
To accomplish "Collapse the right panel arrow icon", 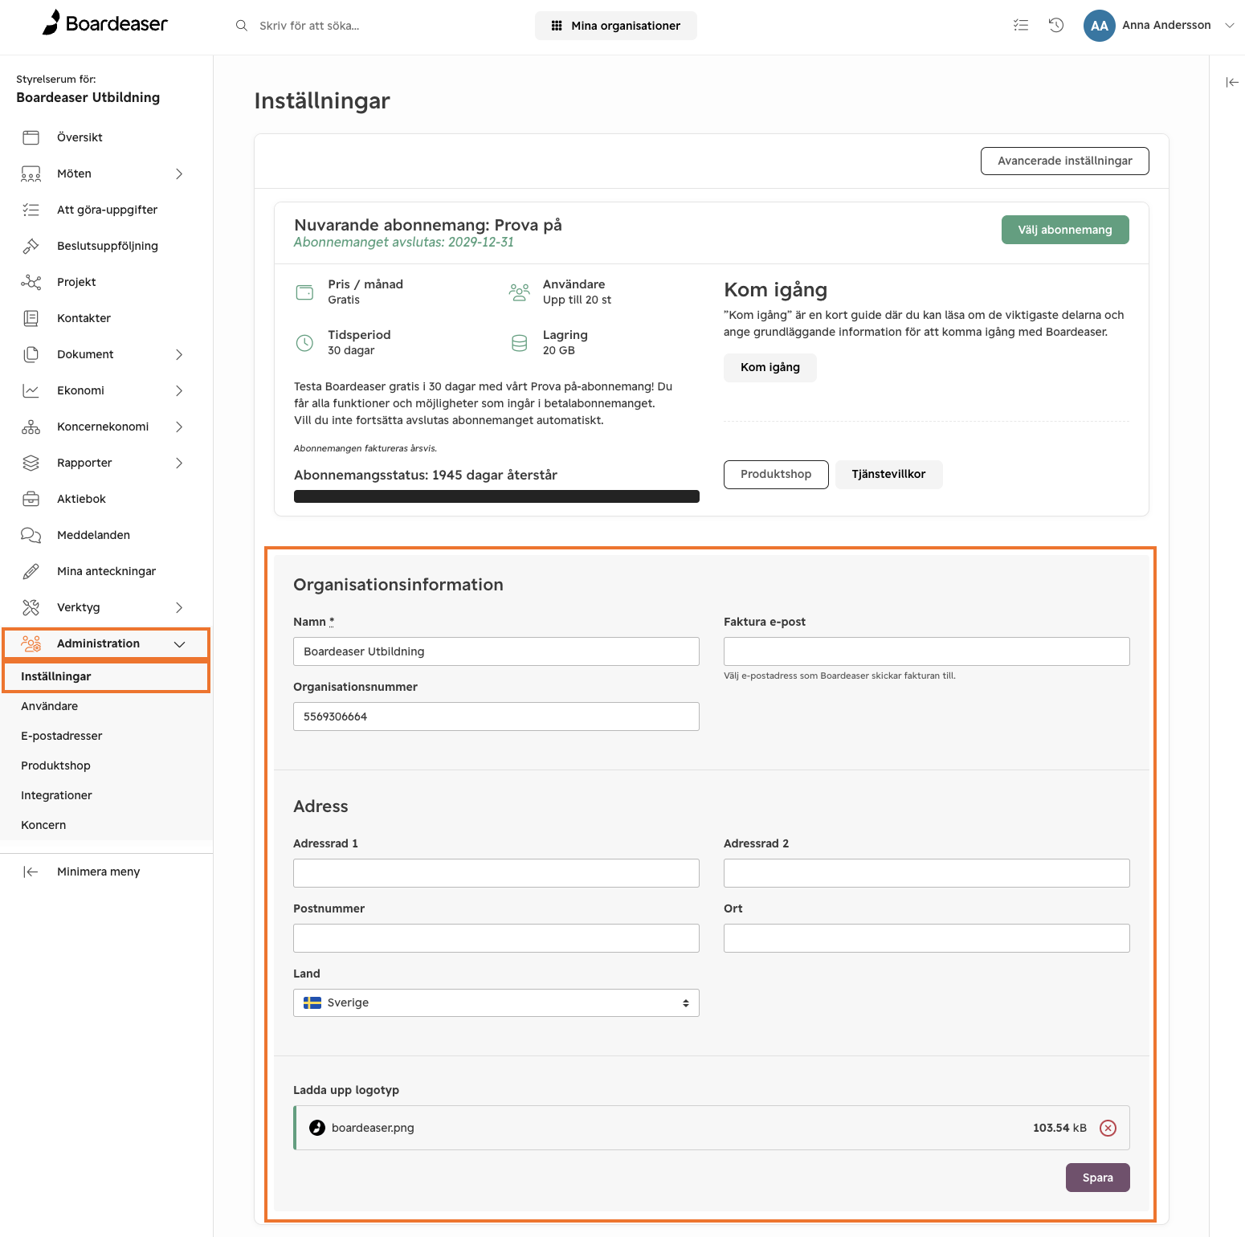I will coord(1232,82).
